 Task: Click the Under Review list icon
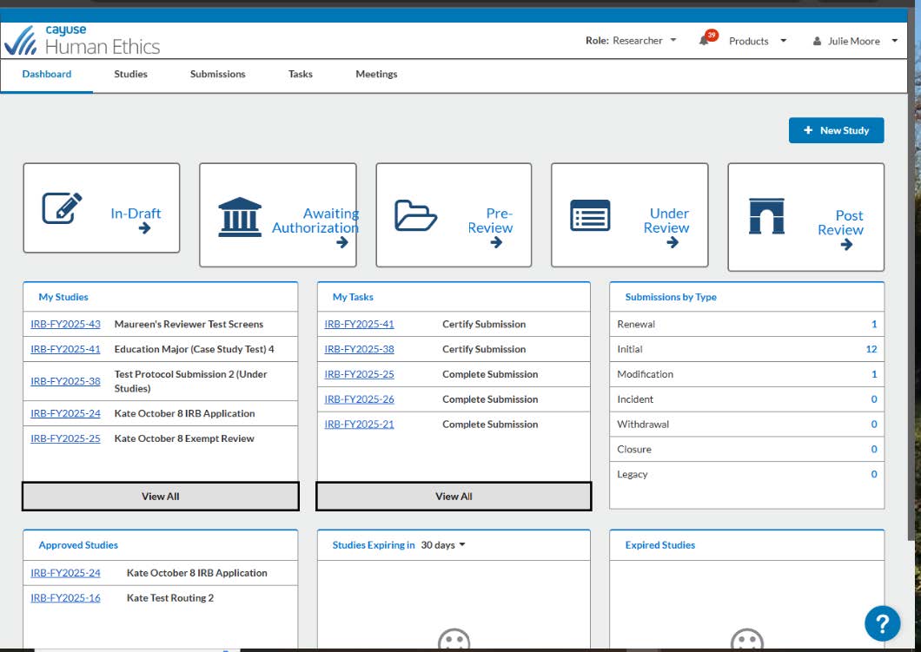(x=590, y=215)
